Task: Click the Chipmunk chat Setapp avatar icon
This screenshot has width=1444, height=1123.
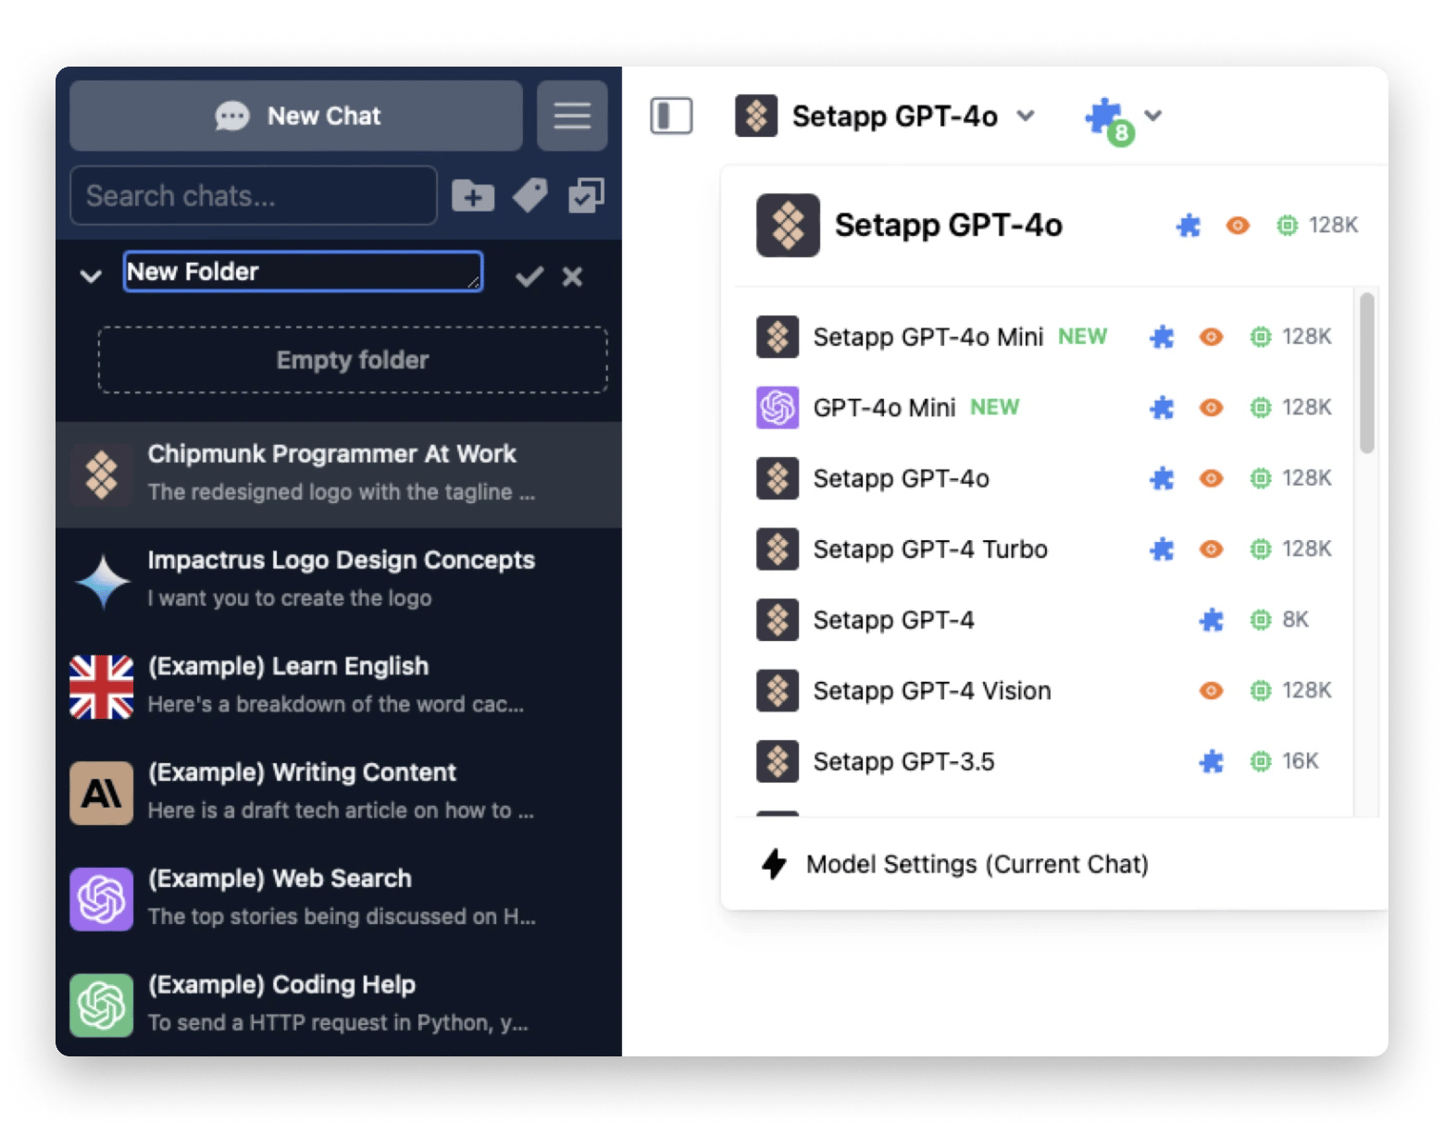Action: pos(102,475)
